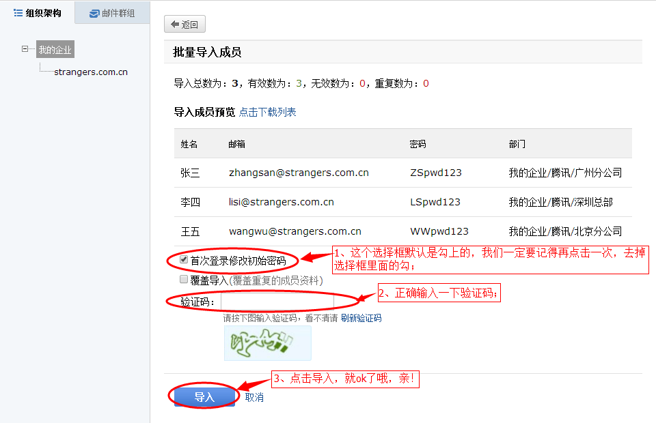Open the 点击下载列表 download link
The height and width of the screenshot is (423, 656).
[x=267, y=112]
